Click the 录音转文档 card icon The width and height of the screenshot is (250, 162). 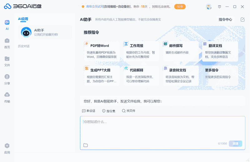click(165, 68)
